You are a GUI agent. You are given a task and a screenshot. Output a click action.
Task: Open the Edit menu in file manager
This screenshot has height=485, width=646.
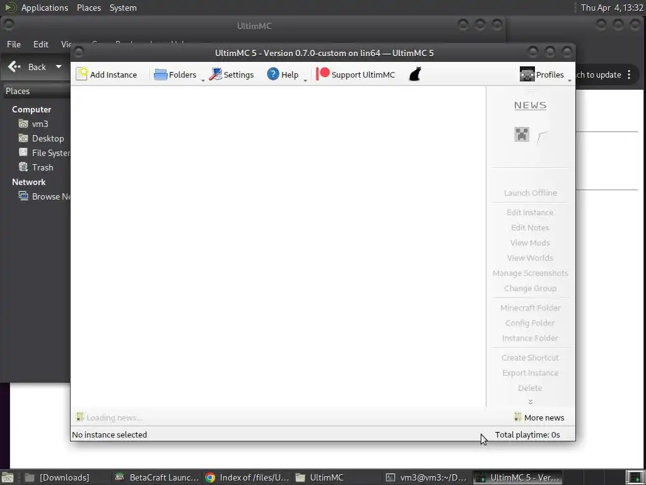41,44
